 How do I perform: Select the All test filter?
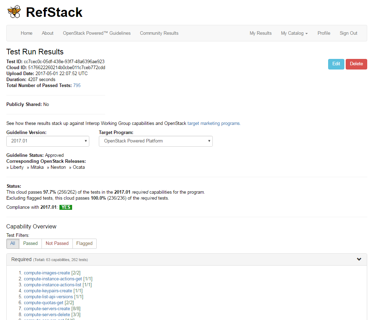[13, 244]
